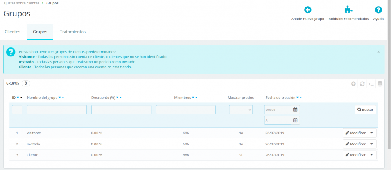Click Sí in Cliente row
Viewport: 391px width, 170px height.
[240, 155]
